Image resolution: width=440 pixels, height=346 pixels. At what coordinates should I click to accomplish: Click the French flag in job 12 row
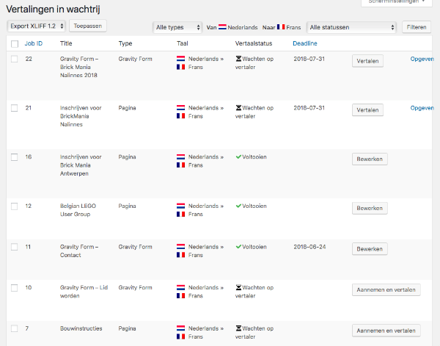pos(180,215)
